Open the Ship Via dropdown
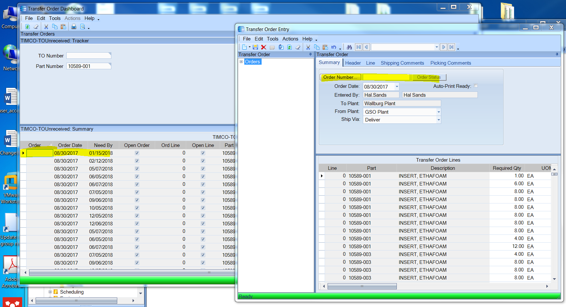This screenshot has height=307, width=566. 439,120
